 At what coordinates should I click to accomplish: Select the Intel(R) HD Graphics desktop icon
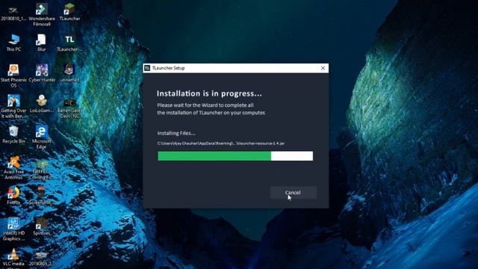pyautogui.click(x=13, y=229)
